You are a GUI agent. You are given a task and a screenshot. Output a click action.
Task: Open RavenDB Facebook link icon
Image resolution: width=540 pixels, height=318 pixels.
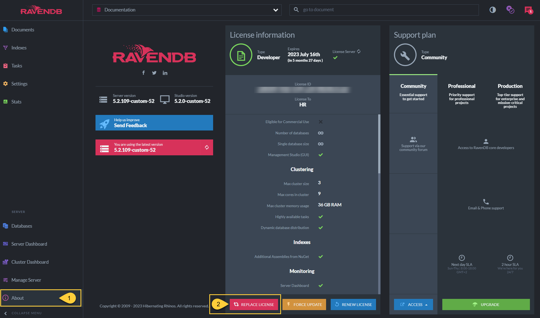click(x=144, y=73)
